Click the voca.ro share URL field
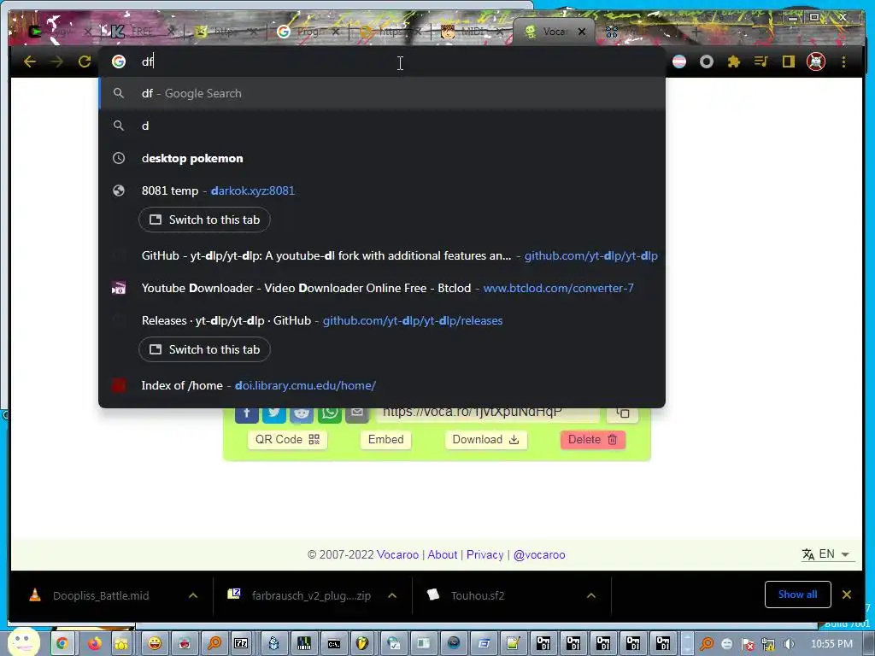Viewport: 875px width, 656px height. click(x=488, y=414)
